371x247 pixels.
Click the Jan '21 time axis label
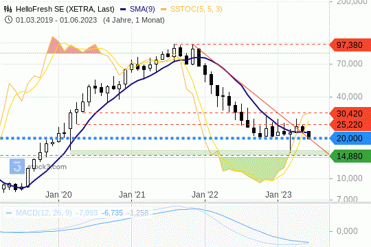click(x=132, y=195)
